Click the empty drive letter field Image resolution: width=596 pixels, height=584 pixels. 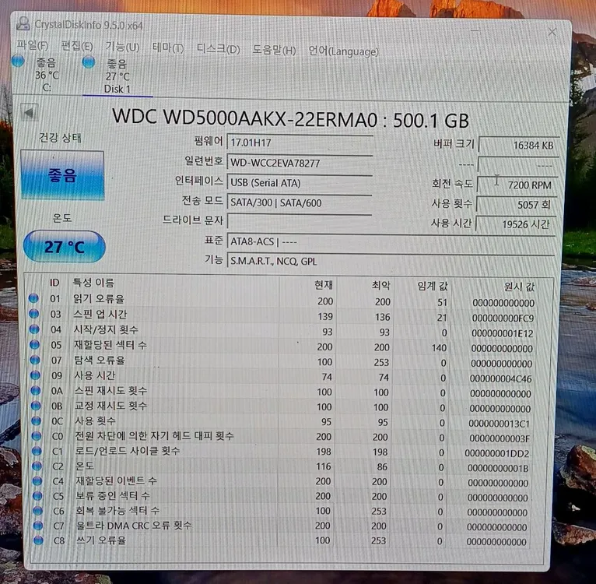pos(299,221)
